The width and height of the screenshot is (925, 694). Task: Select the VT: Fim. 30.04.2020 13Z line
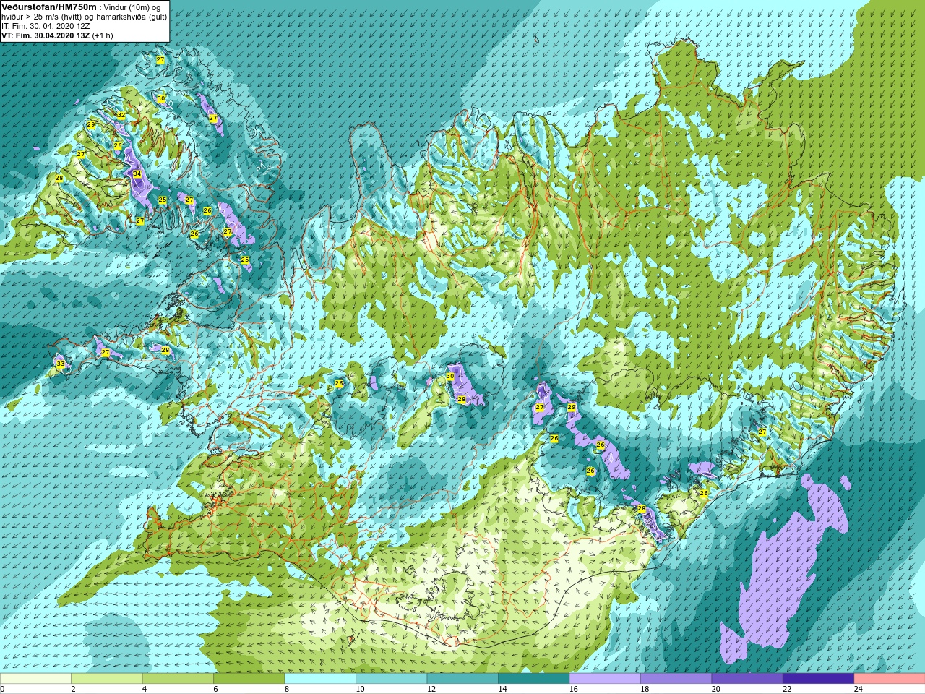click(46, 35)
